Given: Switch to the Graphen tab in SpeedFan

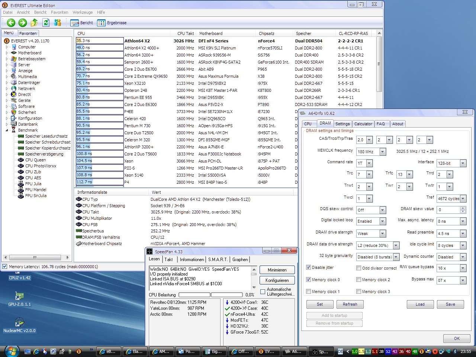Looking at the screenshot, I should [x=240, y=260].
